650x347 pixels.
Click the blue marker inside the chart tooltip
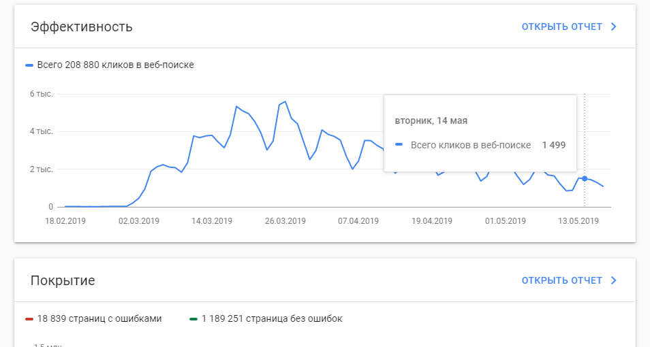pos(399,145)
